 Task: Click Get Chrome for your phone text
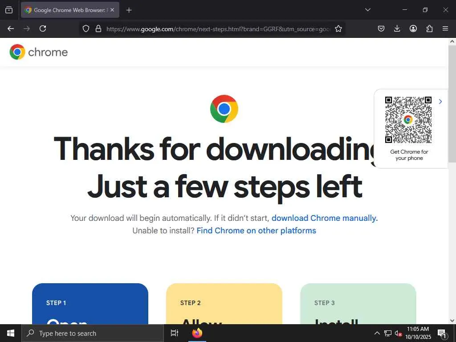pyautogui.click(x=409, y=155)
